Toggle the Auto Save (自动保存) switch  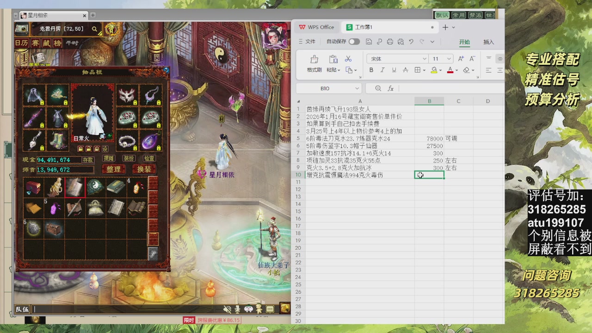tap(354, 42)
